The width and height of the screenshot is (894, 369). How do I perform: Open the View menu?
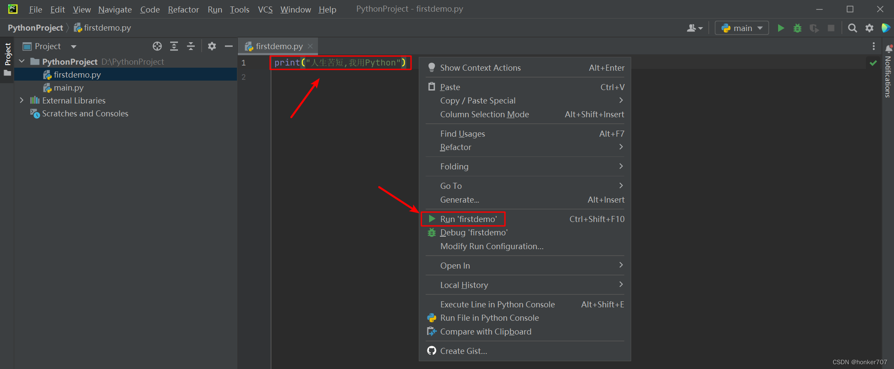point(82,9)
